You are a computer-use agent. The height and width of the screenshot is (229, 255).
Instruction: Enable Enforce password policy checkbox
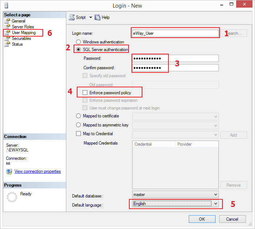coord(85,92)
